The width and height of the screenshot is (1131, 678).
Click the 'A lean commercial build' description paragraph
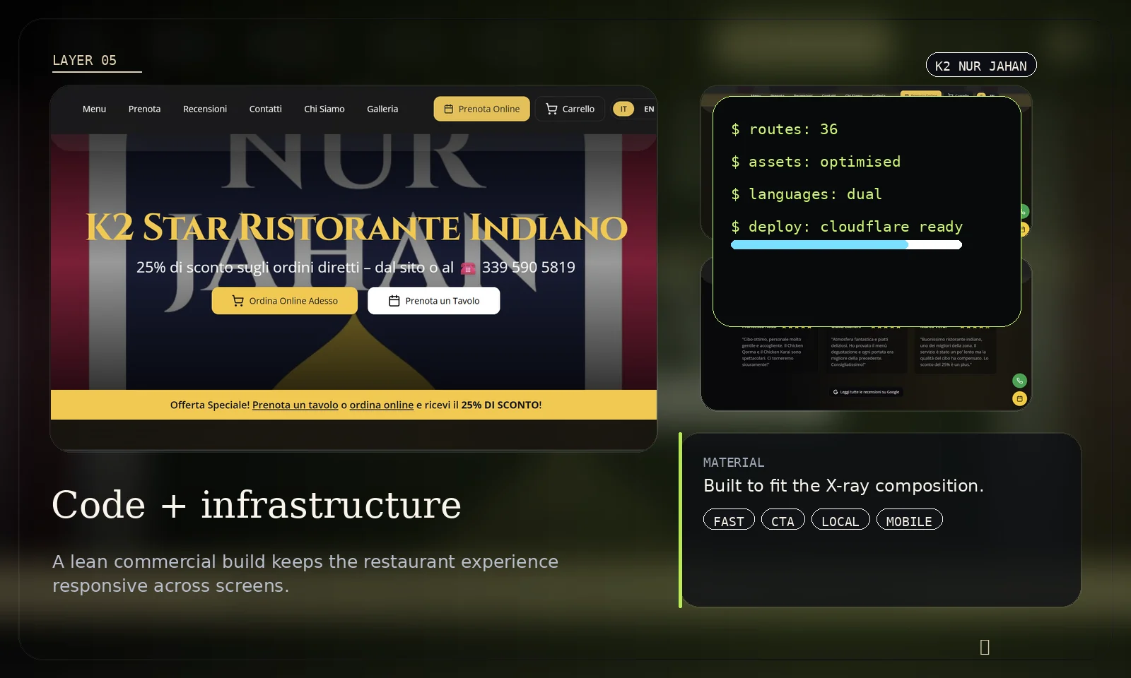(305, 573)
